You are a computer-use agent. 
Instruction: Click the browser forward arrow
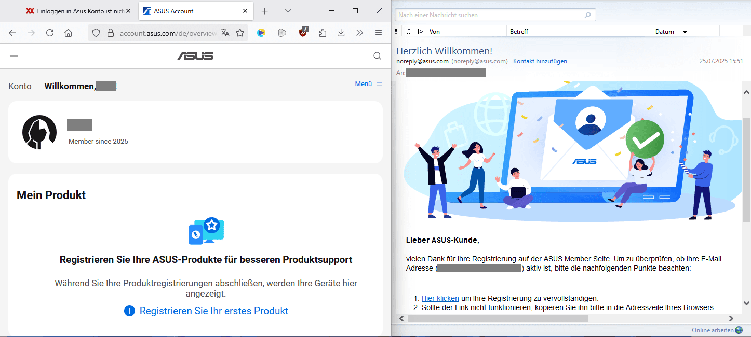pos(31,33)
